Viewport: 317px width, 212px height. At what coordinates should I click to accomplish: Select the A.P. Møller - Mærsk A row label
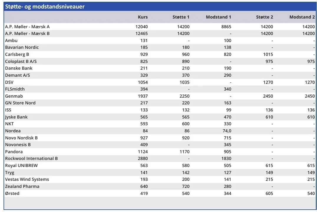27,27
